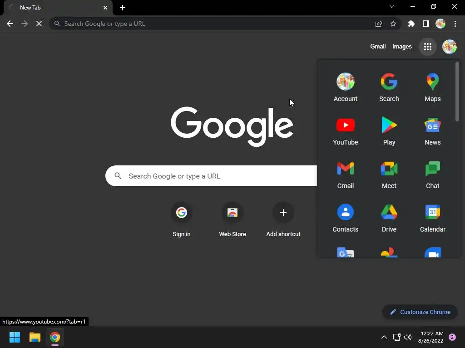
Task: Open the Chrome profile avatar in the toolbar
Action: tap(440, 24)
